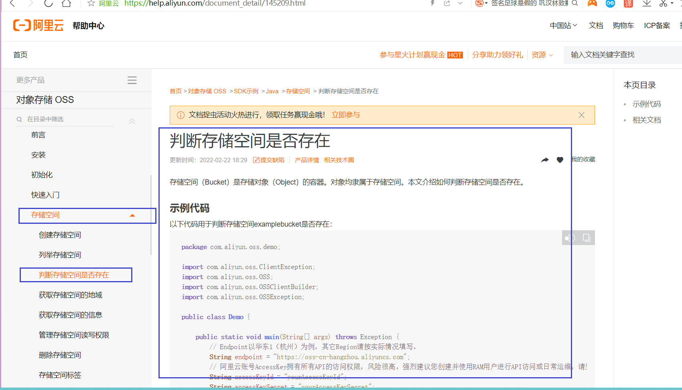Open 获取存储空间的地域 sidebar item
The height and width of the screenshot is (390, 682).
[x=71, y=295]
